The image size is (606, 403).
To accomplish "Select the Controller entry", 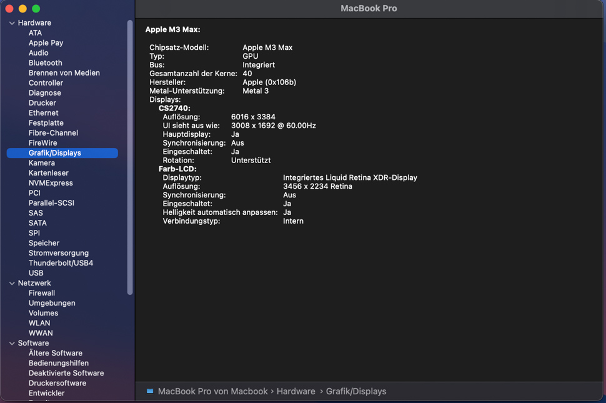I will coord(46,83).
